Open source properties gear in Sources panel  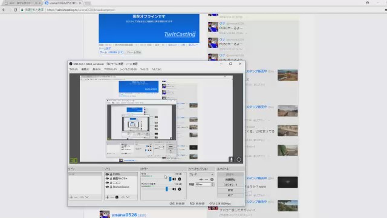(x=117, y=197)
